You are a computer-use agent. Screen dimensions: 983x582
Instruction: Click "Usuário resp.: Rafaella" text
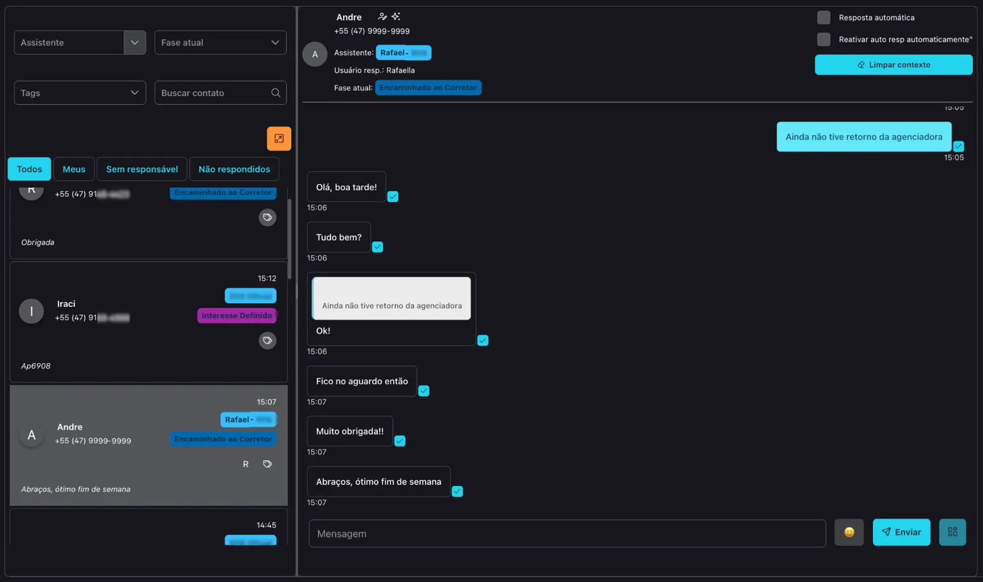coord(374,70)
